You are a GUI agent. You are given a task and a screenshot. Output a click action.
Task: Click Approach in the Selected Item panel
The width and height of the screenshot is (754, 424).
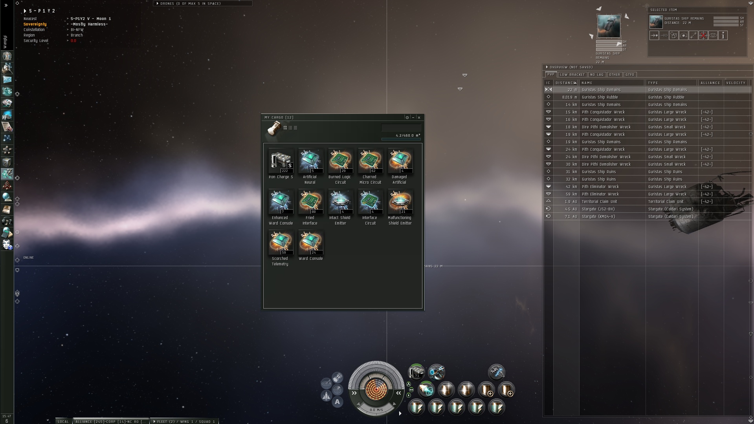coord(654,36)
